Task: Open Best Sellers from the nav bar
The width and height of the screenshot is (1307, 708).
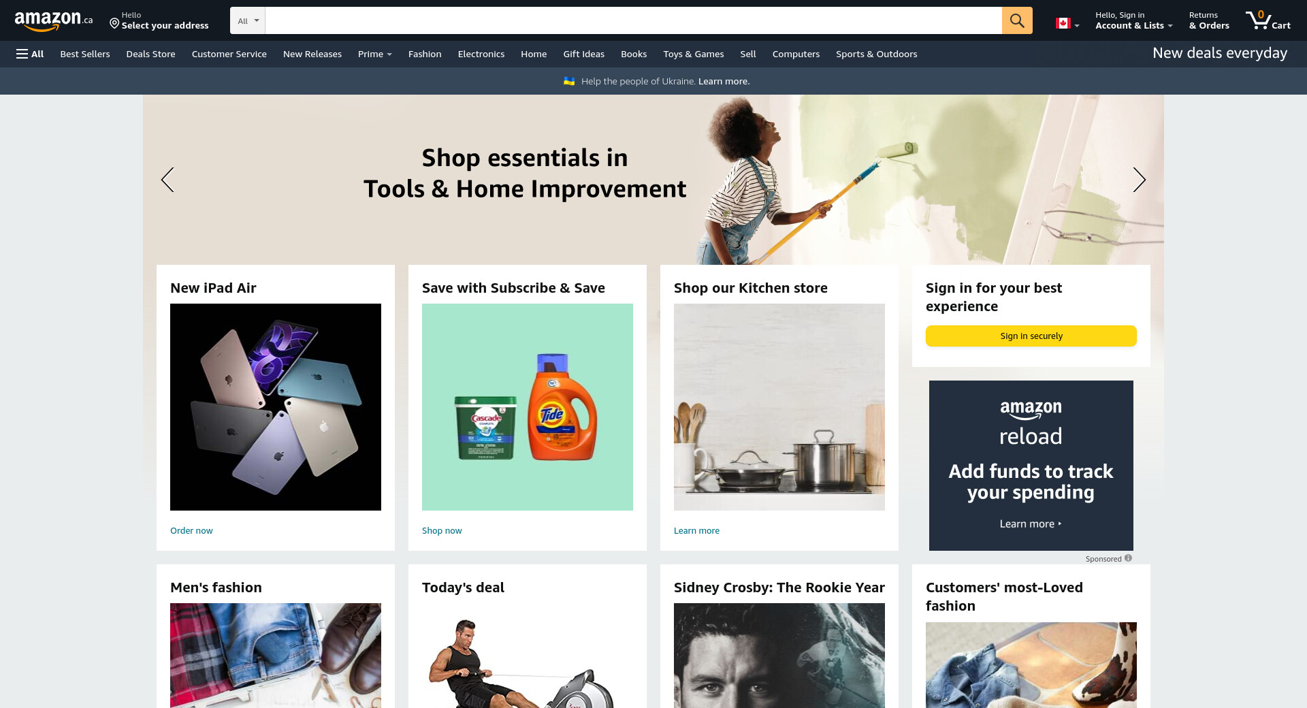Action: point(85,54)
